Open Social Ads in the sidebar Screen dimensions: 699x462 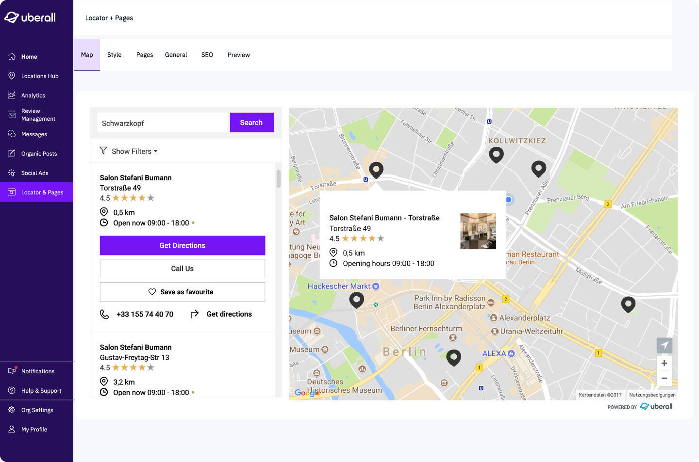[34, 173]
